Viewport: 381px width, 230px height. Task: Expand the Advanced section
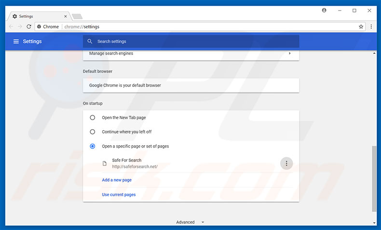190,222
